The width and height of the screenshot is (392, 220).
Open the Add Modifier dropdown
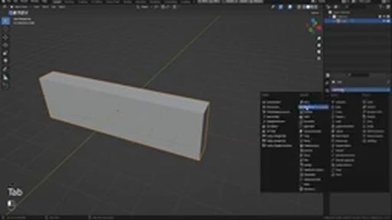(x=360, y=90)
